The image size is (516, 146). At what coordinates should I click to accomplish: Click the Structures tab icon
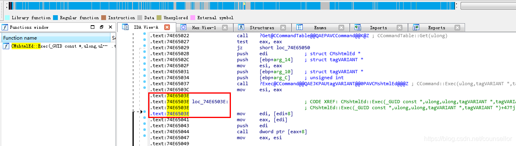241,28
